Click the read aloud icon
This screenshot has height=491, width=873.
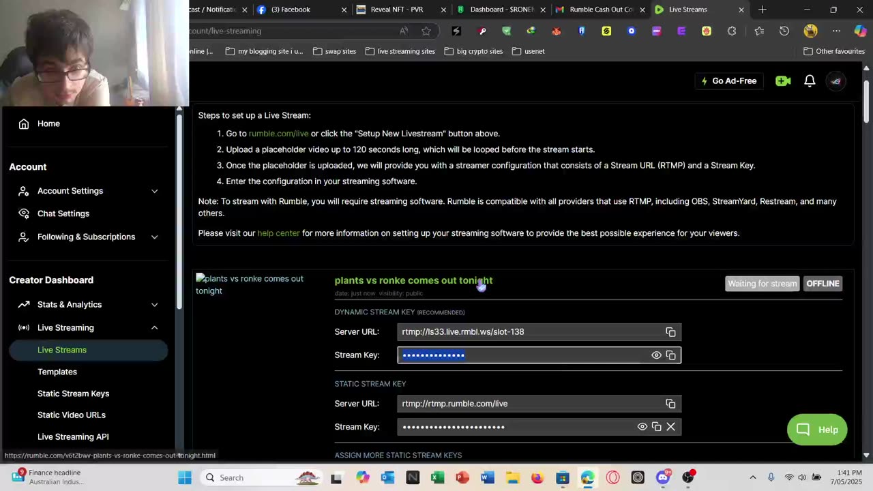click(x=404, y=31)
